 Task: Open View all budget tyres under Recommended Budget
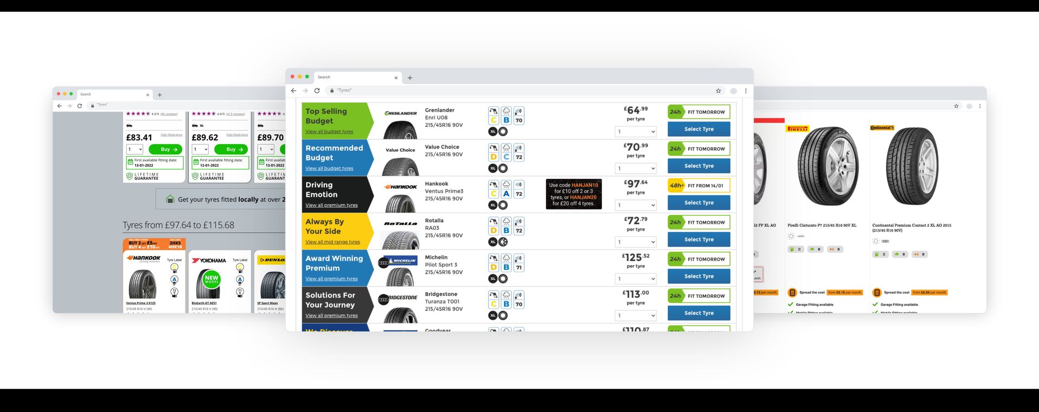pos(329,168)
